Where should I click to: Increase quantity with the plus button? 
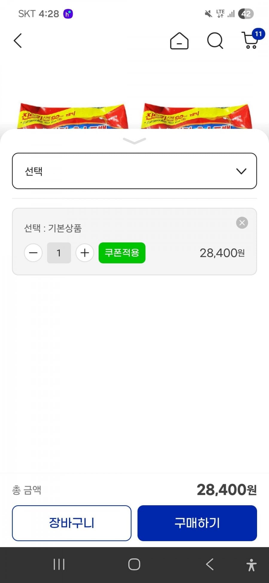click(x=85, y=253)
